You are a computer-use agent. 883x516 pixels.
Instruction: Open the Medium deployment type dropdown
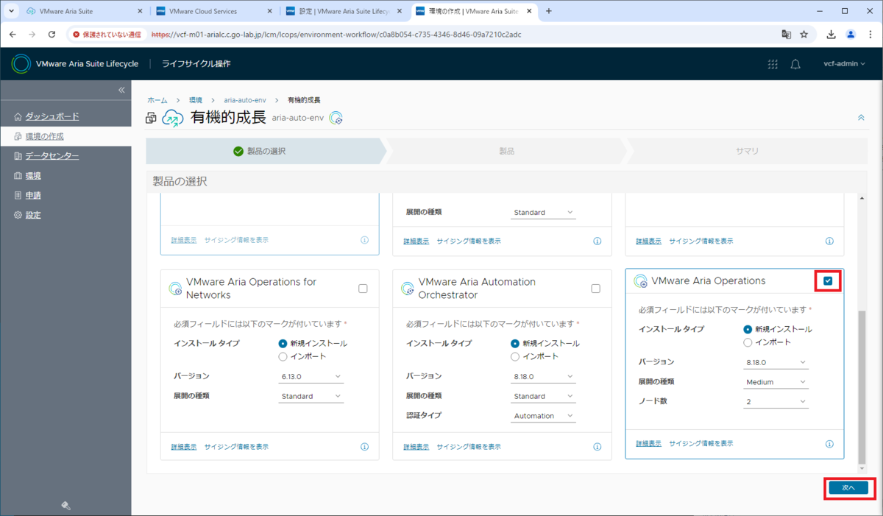(x=776, y=382)
